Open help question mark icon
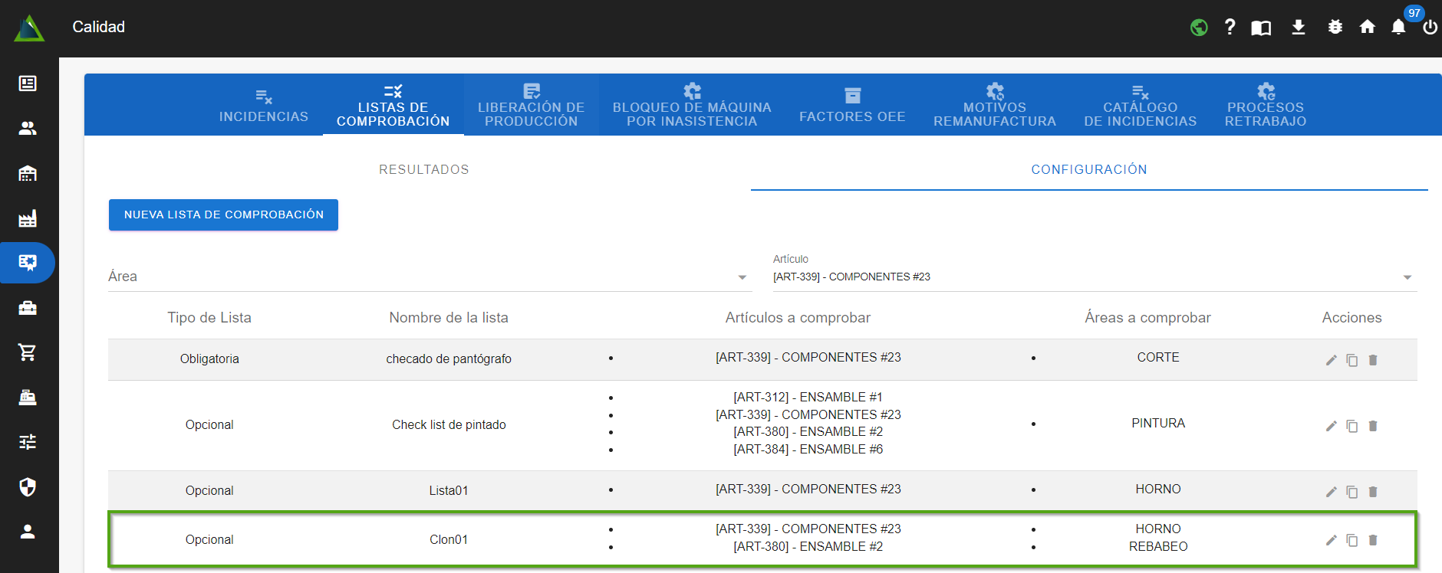Viewport: 1442px width, 573px height. tap(1230, 28)
